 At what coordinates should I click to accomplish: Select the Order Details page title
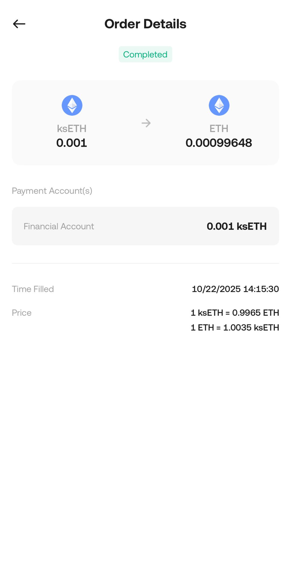click(x=145, y=24)
